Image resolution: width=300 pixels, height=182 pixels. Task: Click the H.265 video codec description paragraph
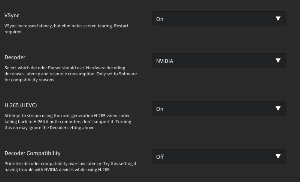[68, 122]
